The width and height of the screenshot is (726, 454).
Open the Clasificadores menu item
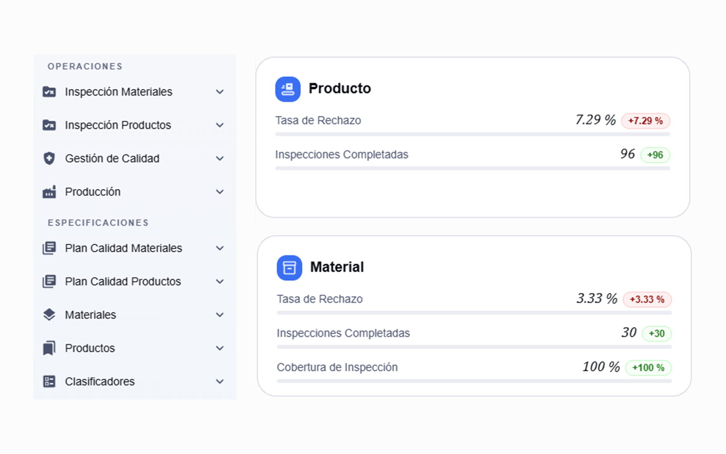coord(134,381)
